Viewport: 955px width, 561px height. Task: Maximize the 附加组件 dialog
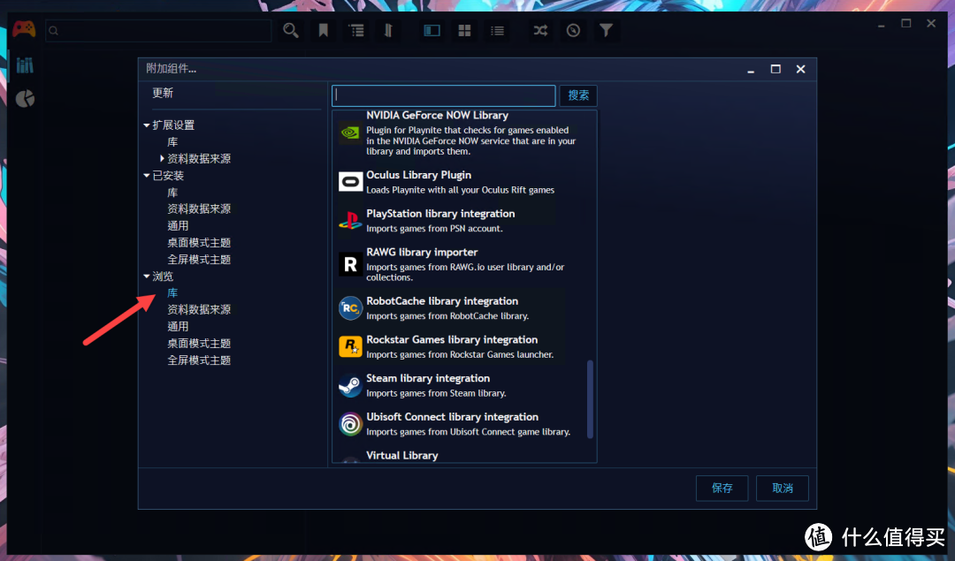coord(775,70)
